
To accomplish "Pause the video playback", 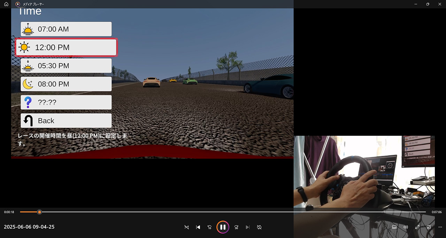I will coord(223,227).
